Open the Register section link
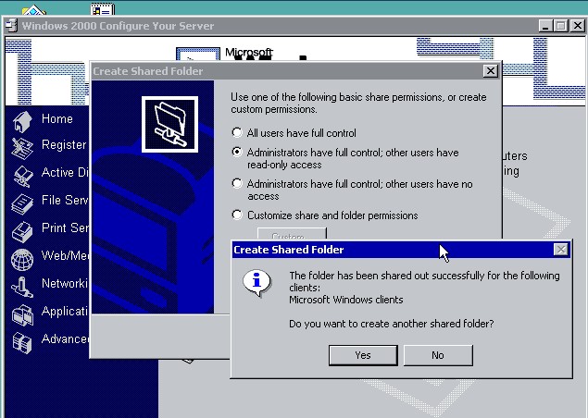 (64, 144)
